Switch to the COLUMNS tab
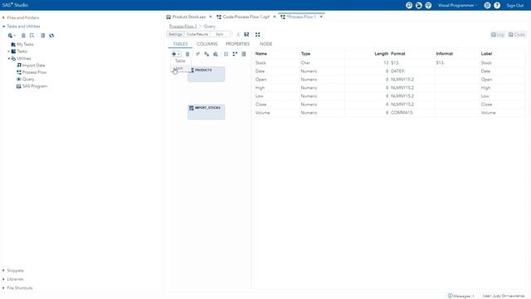 click(x=207, y=44)
